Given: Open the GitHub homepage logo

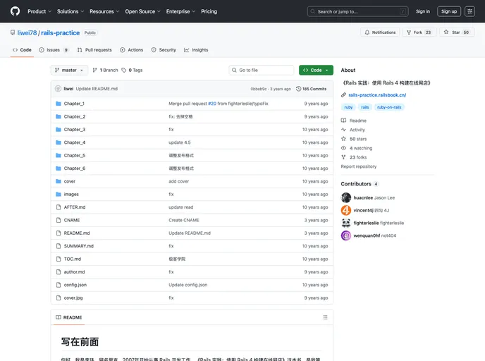Looking at the screenshot, I should 15,11.
